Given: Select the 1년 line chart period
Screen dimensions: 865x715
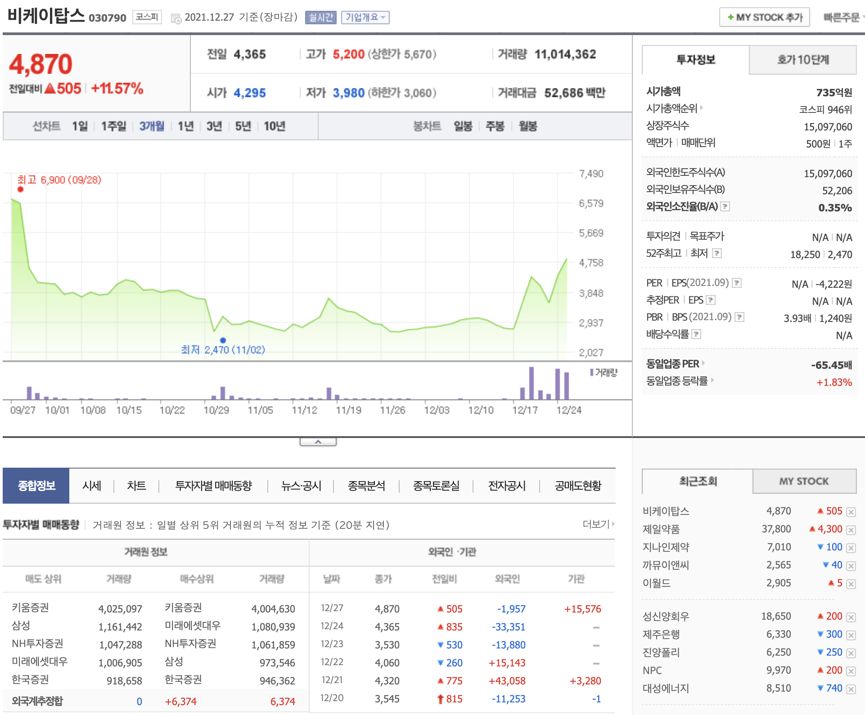Looking at the screenshot, I should [x=185, y=126].
